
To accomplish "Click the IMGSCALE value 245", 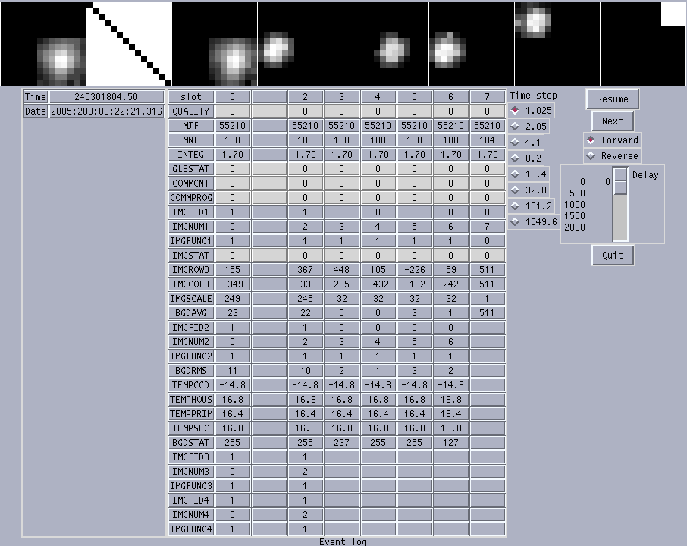I will coord(305,299).
